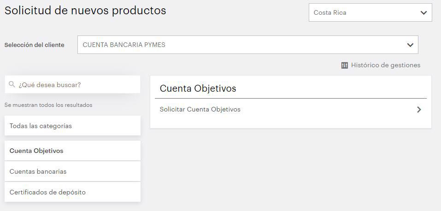Click the Histórico de gestiones sliders icon
Image resolution: width=441 pixels, height=211 pixels.
345,65
